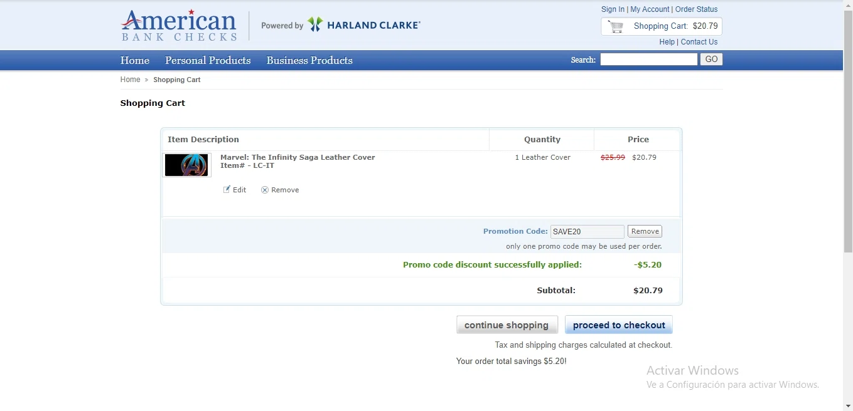The image size is (853, 411).
Task: Click the struck-through $25.99 price
Action: point(613,157)
